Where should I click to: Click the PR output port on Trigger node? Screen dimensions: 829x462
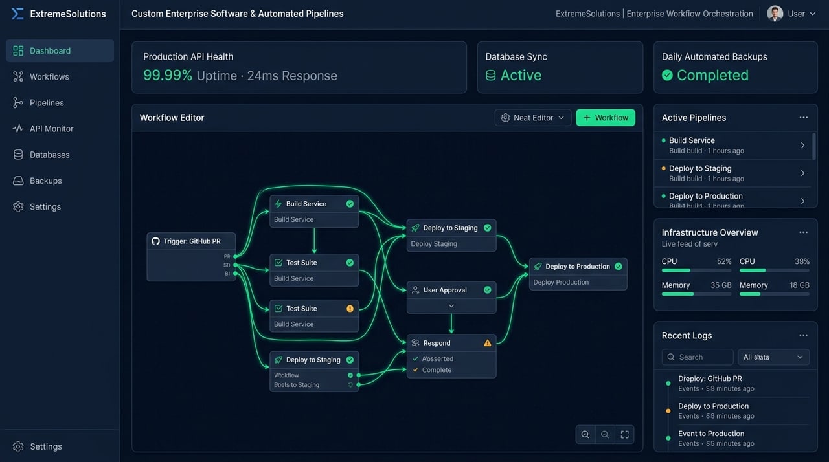[x=234, y=256]
